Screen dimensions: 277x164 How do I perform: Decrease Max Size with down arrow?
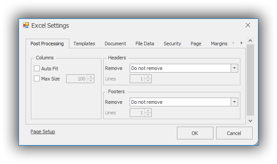pyautogui.click(x=90, y=80)
